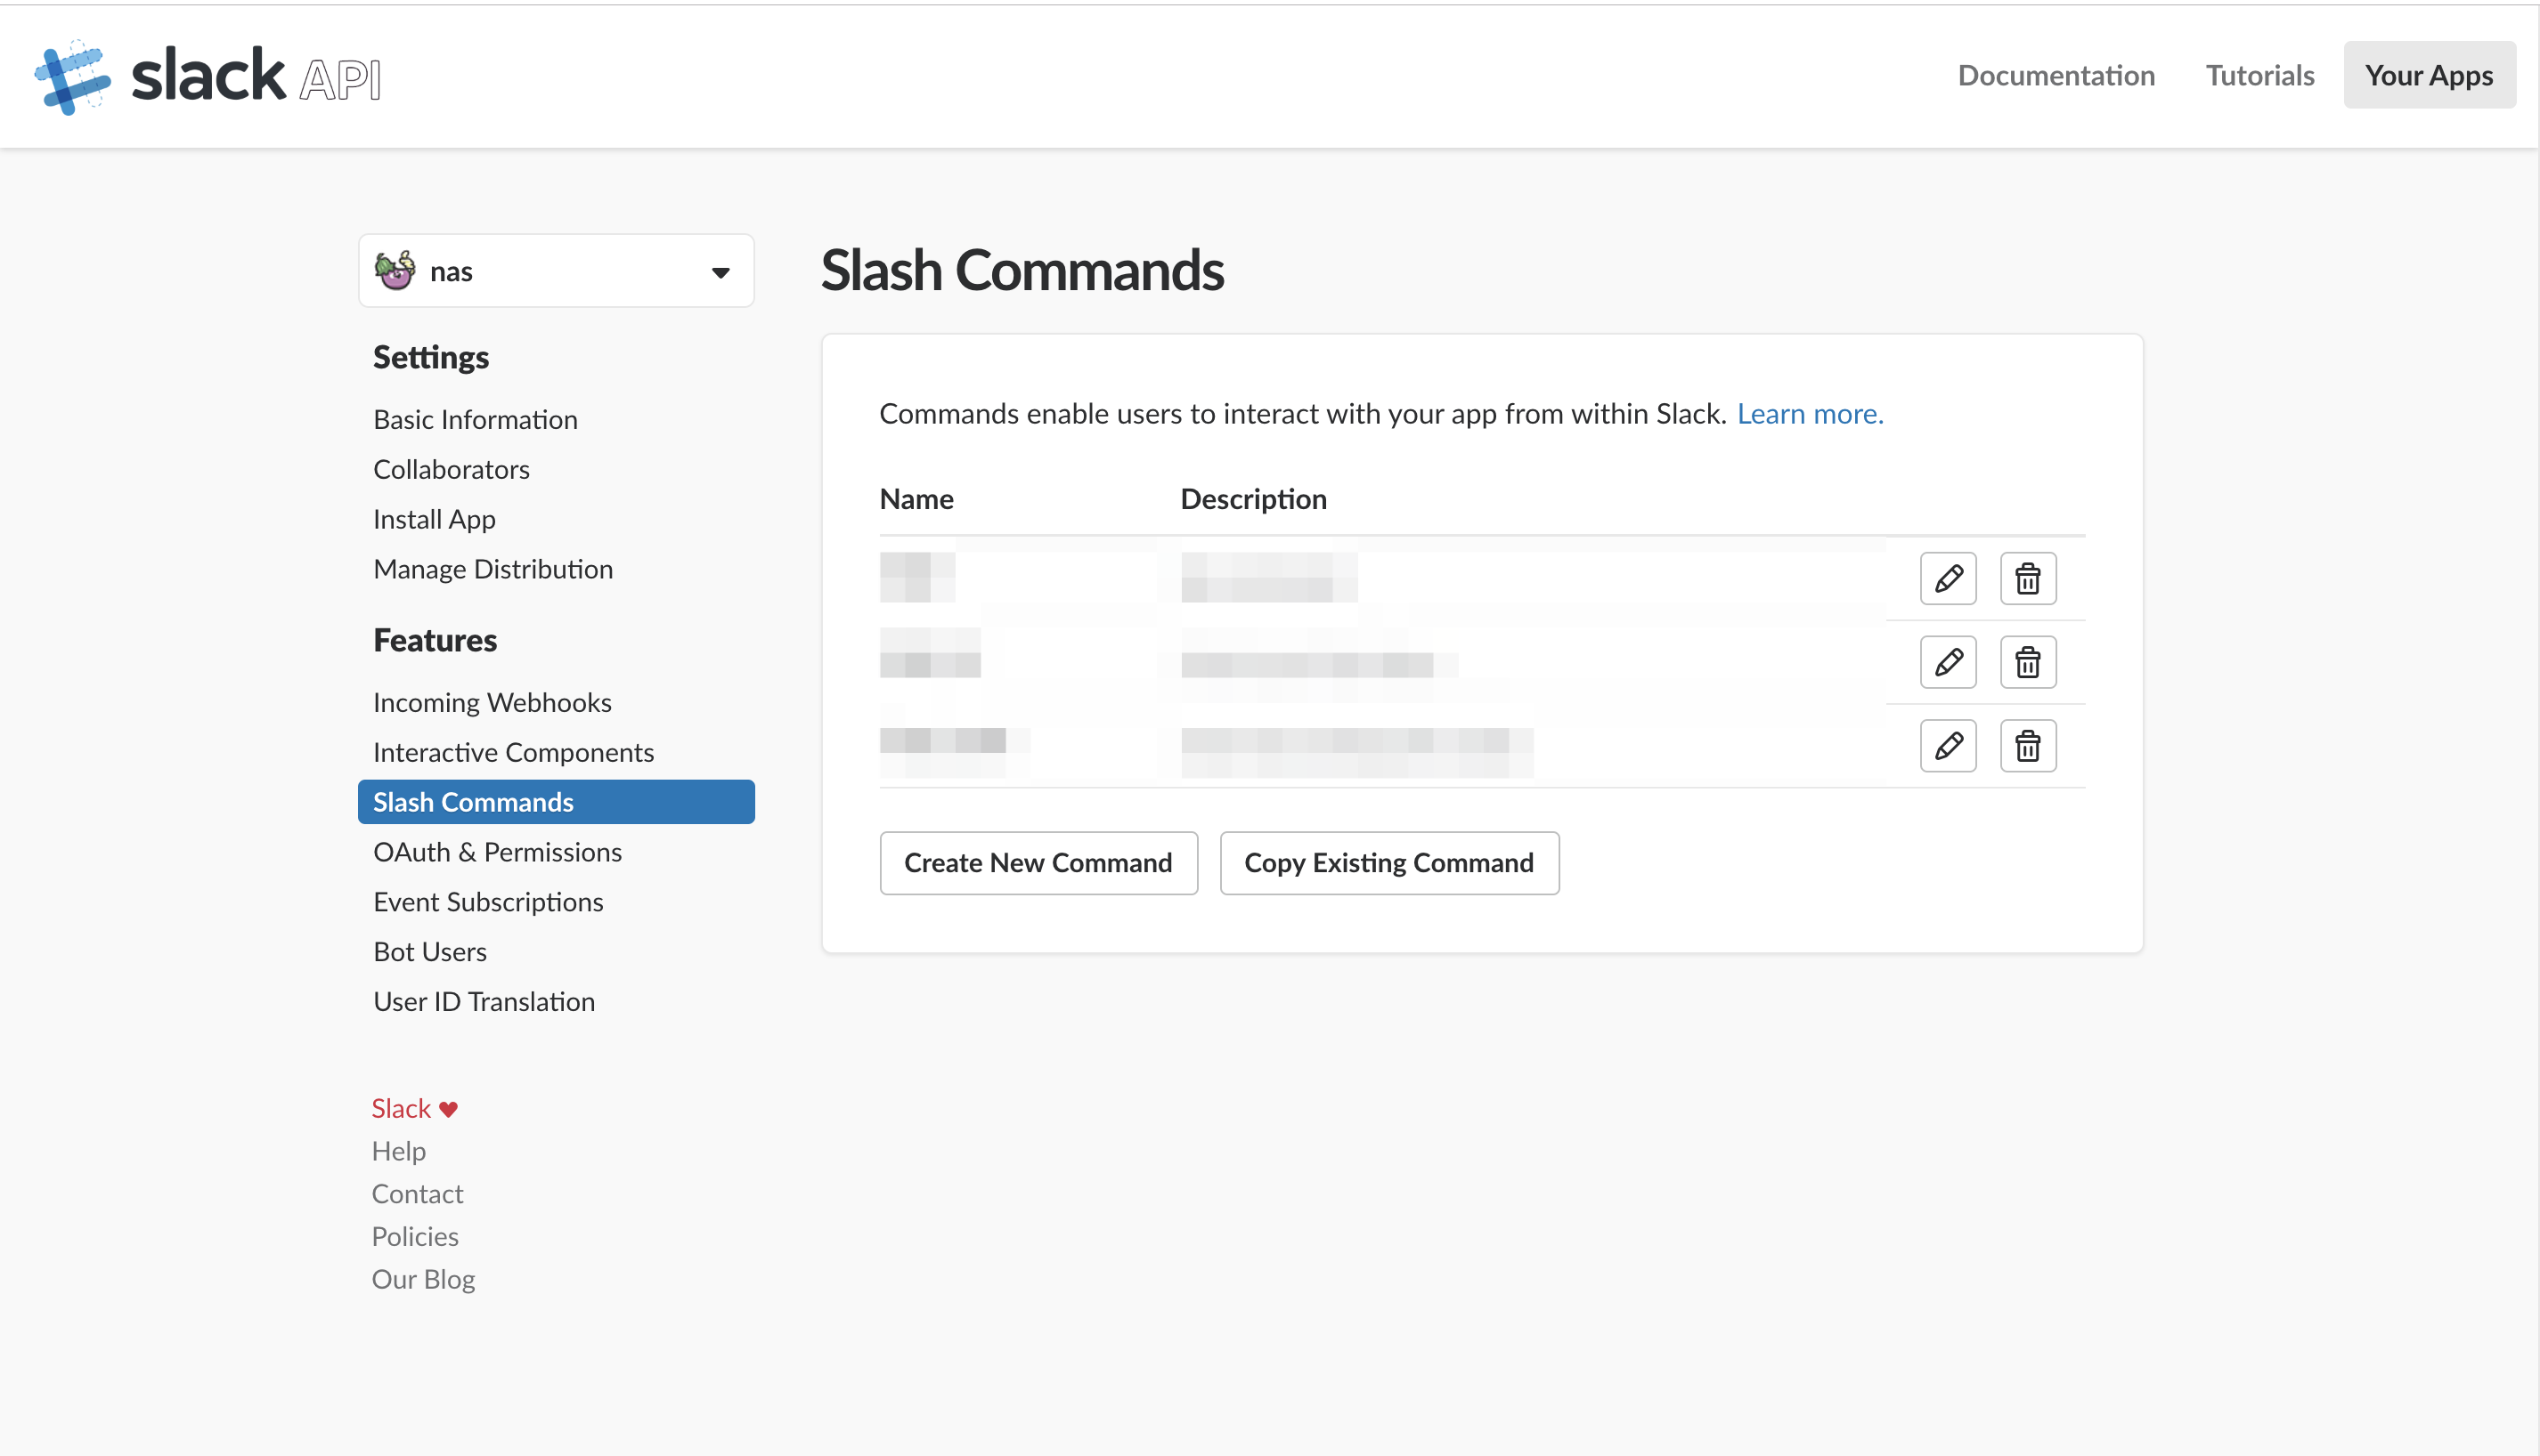
Task: Click the nas app avatar icon
Action: point(395,271)
